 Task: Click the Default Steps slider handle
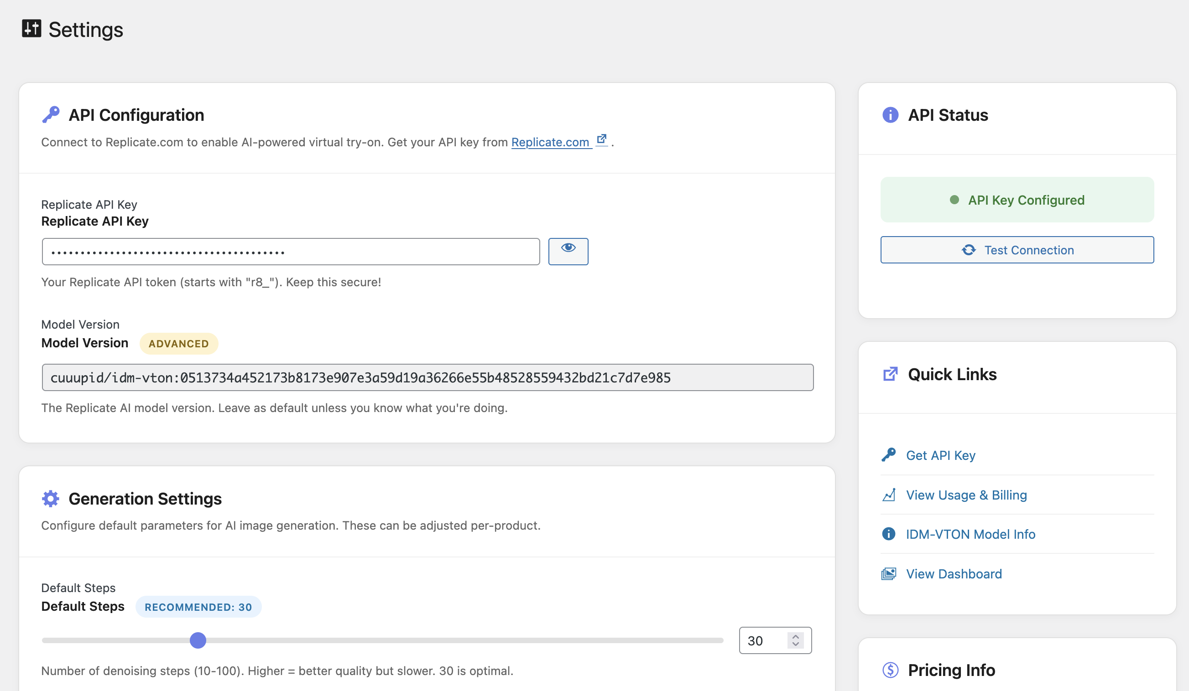click(198, 640)
